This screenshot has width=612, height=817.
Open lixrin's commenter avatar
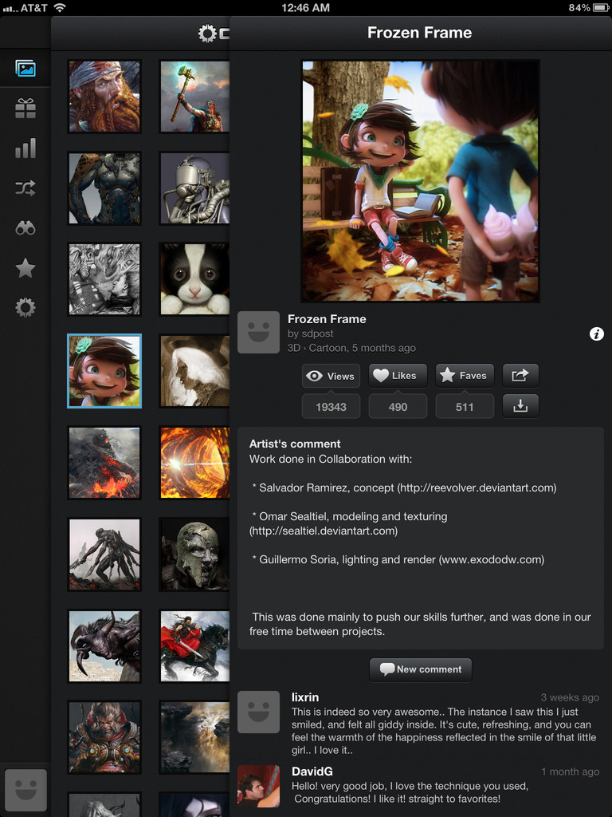[259, 712]
